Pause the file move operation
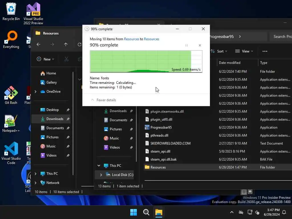Image resolution: width=292 pixels, height=219 pixels. pyautogui.click(x=186, y=45)
